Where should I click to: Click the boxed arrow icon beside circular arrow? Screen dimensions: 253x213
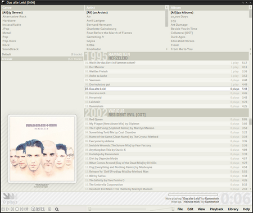pyautogui.click(x=38, y=209)
